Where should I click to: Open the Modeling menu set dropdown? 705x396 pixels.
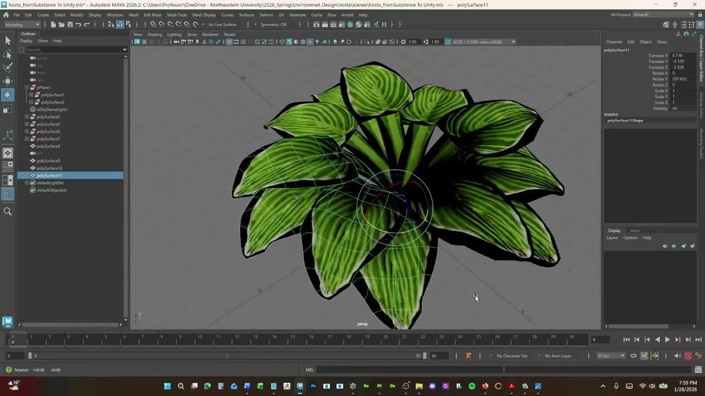22,24
